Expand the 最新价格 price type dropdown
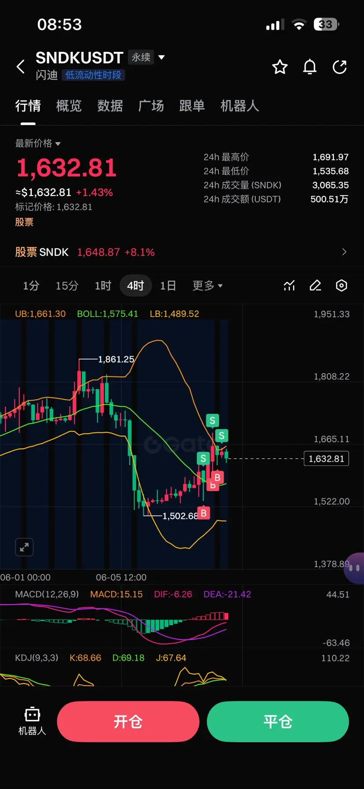Image resolution: width=364 pixels, height=789 pixels. point(38,143)
